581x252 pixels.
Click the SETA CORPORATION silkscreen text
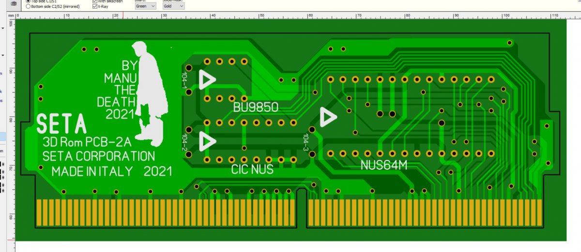[99, 157]
